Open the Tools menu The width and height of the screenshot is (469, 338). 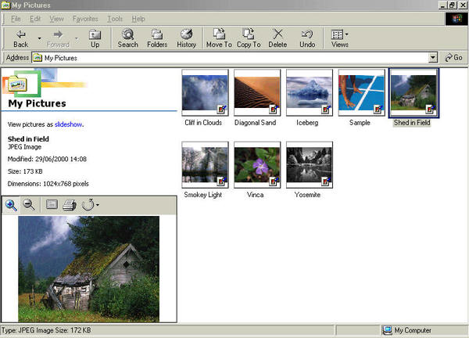tap(115, 18)
